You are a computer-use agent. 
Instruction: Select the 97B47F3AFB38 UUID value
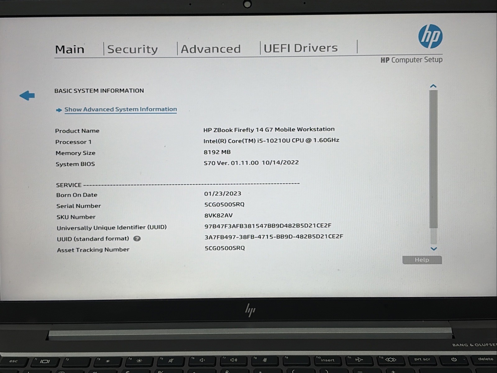click(268, 226)
